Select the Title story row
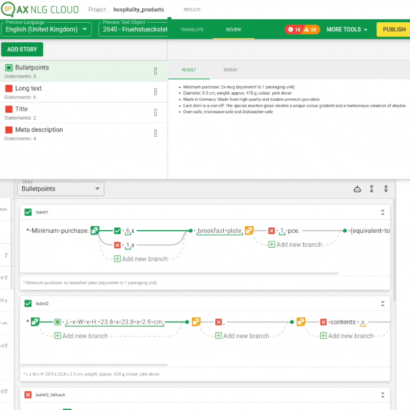The width and height of the screenshot is (410, 410). tap(83, 113)
